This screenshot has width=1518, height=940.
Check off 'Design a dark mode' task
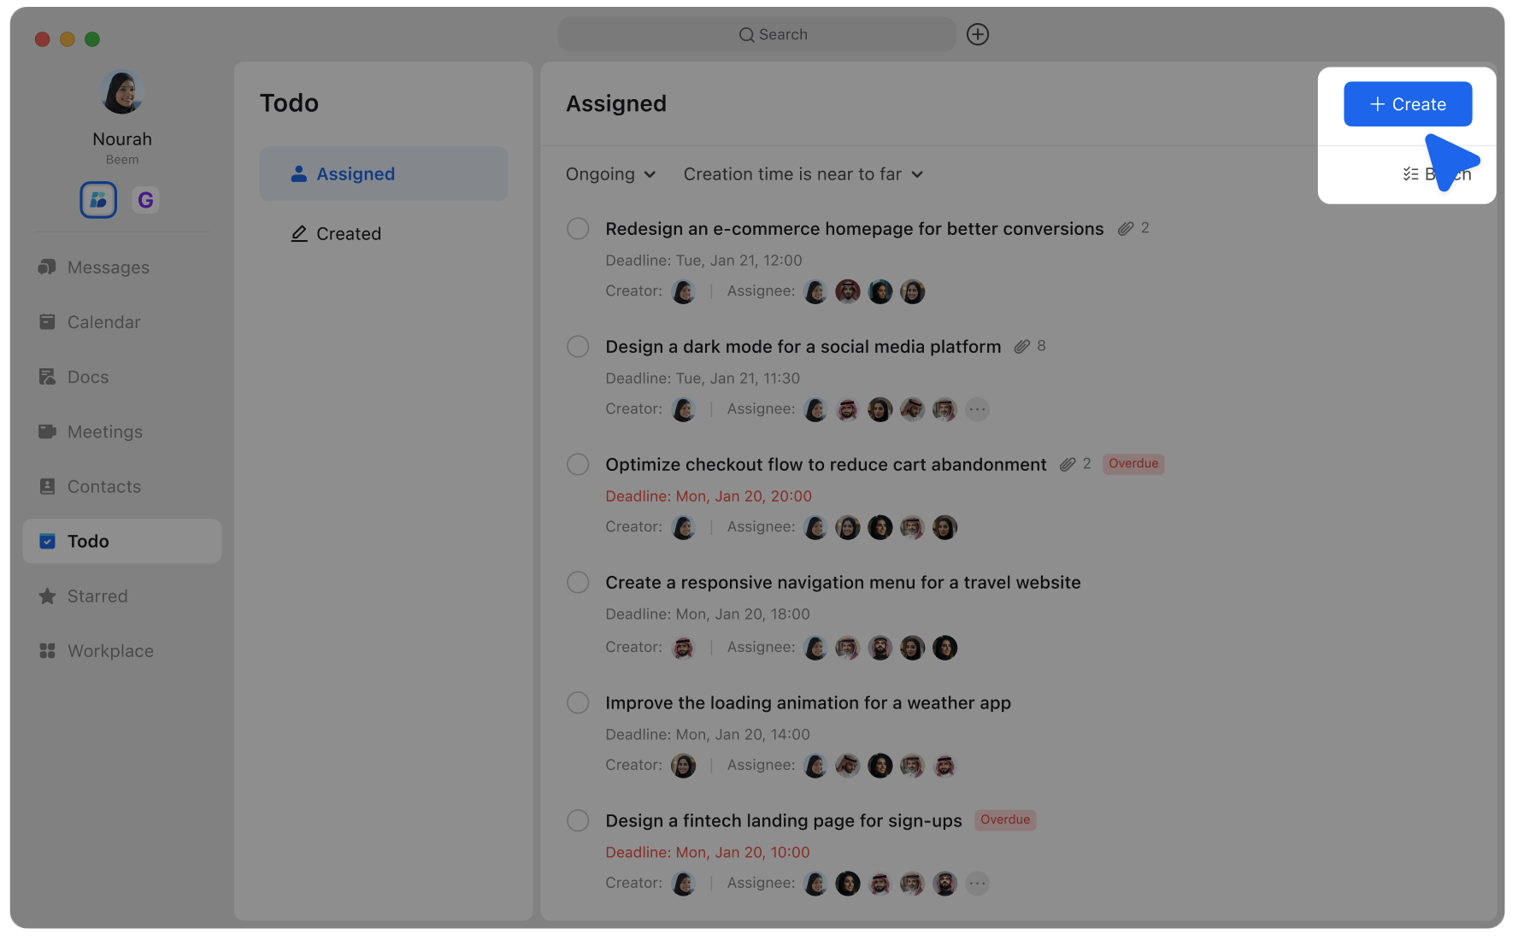(578, 346)
